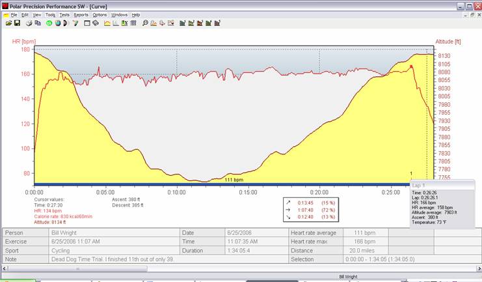Image resolution: width=482 pixels, height=282 pixels.
Task: Open the green calendar icon in toolbar
Action: [49, 23]
